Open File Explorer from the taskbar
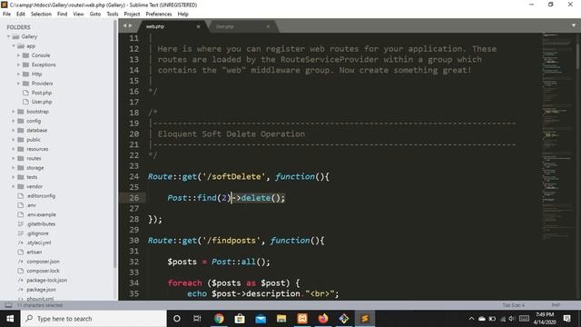The width and height of the screenshot is (581, 327). (x=281, y=319)
